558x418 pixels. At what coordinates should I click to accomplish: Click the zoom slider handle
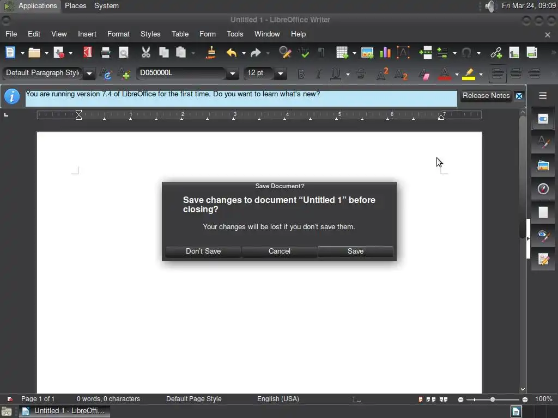493,399
